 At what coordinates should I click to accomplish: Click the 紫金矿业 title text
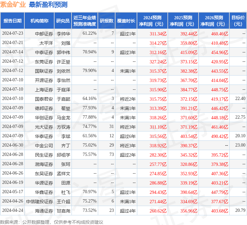13,4
